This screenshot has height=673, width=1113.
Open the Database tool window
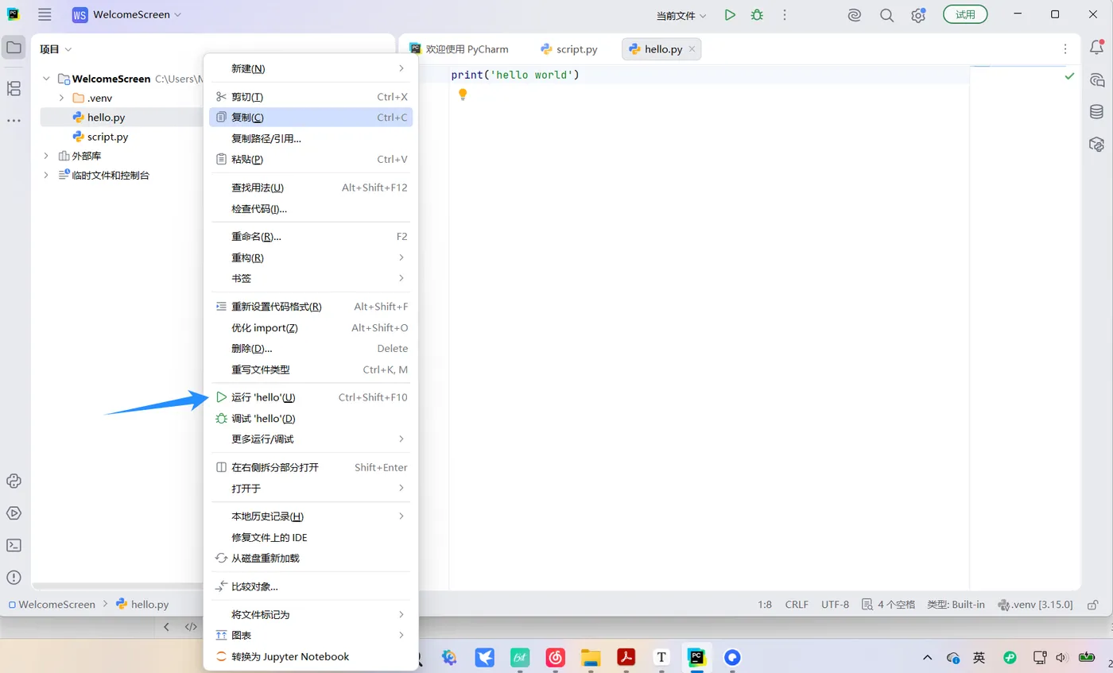(1096, 111)
